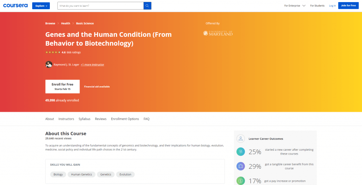Open the Basic Science breadcrumb link
Image resolution: width=362 pixels, height=185 pixels.
click(x=85, y=23)
